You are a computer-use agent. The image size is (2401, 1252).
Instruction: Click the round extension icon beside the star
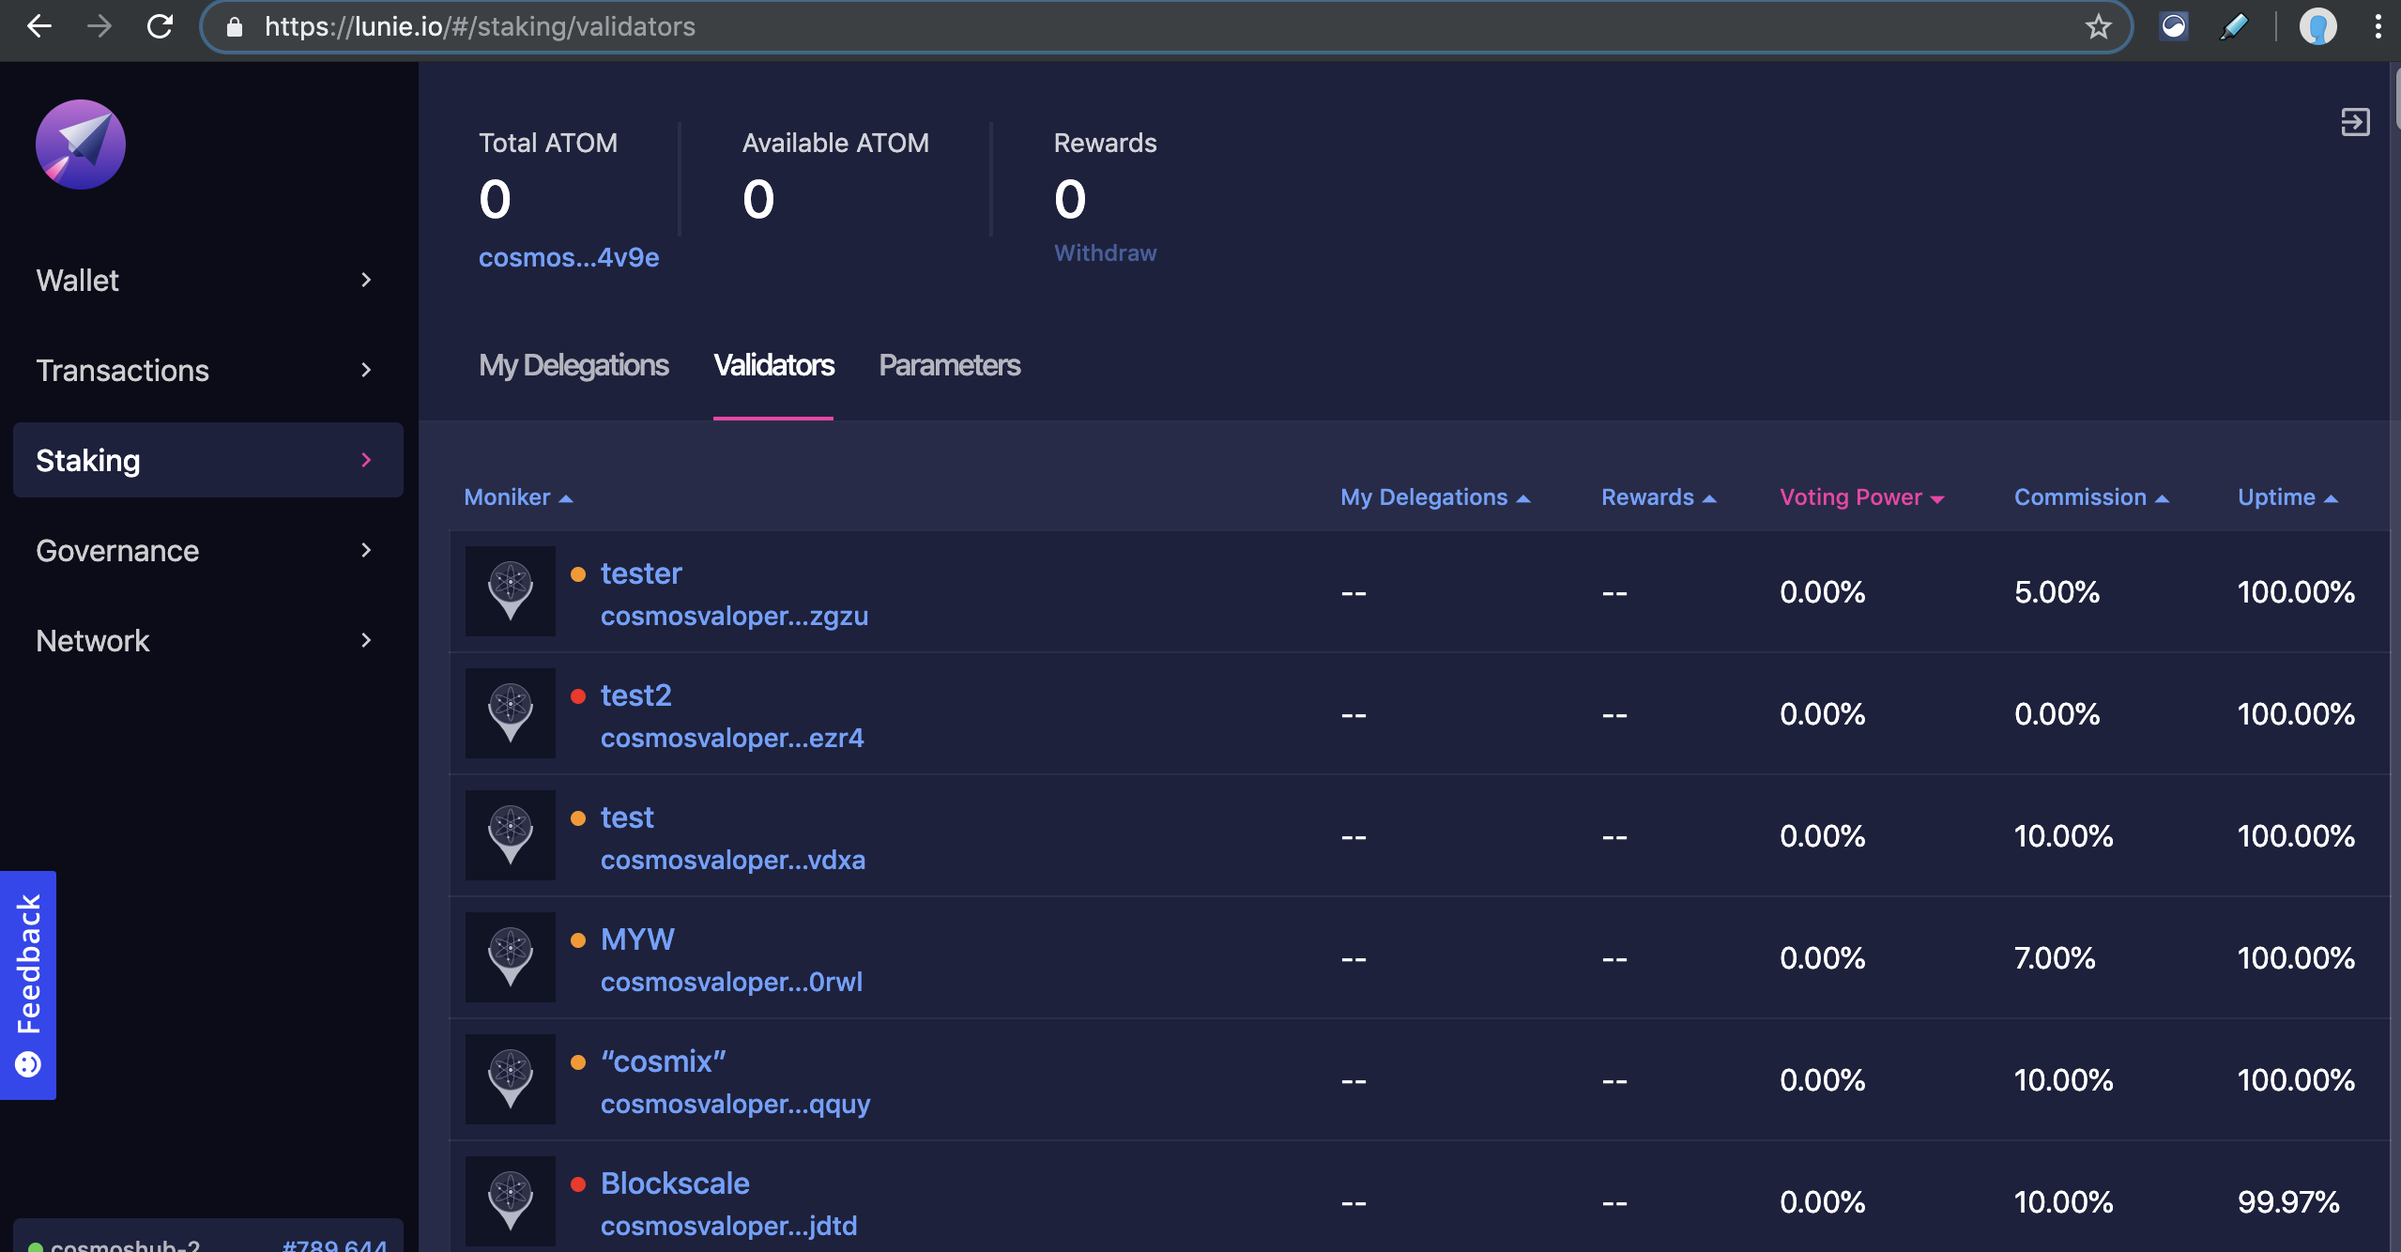2174,26
